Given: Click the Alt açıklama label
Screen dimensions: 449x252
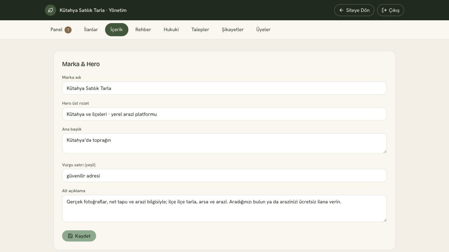Looking at the screenshot, I should pyautogui.click(x=74, y=191).
